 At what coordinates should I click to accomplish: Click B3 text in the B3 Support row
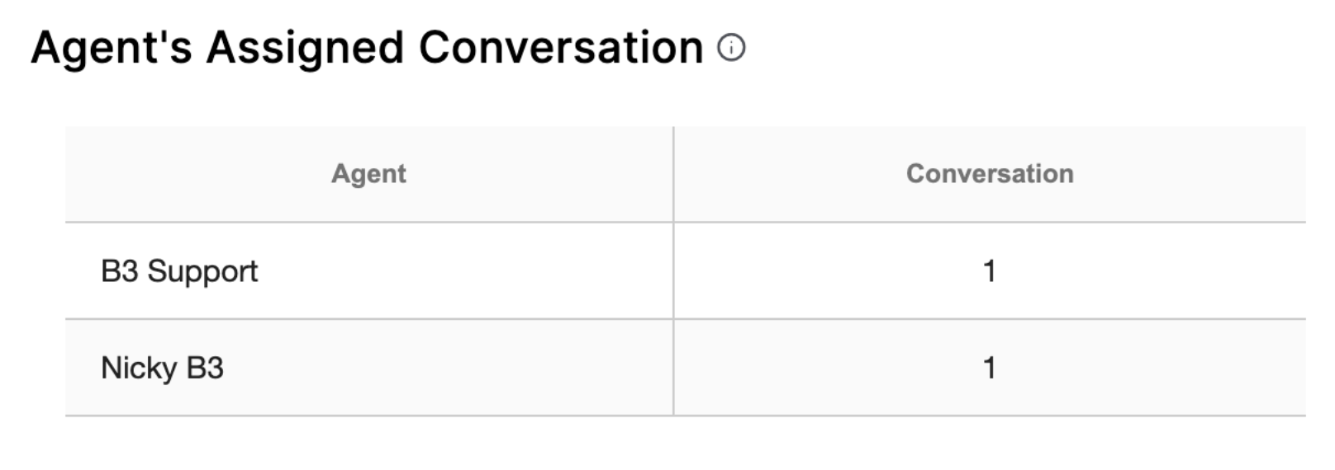[120, 271]
